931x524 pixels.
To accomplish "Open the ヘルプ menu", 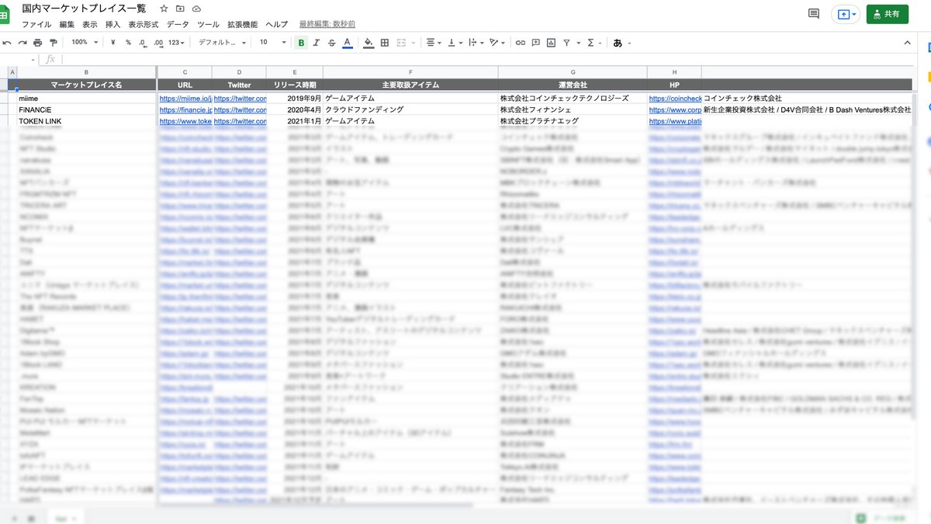I will [x=276, y=25].
